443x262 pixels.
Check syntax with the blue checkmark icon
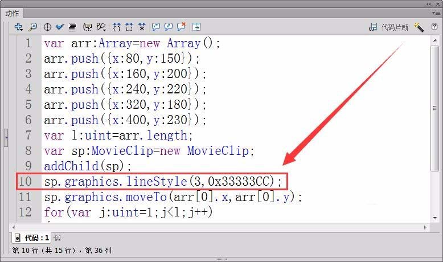[x=60, y=27]
